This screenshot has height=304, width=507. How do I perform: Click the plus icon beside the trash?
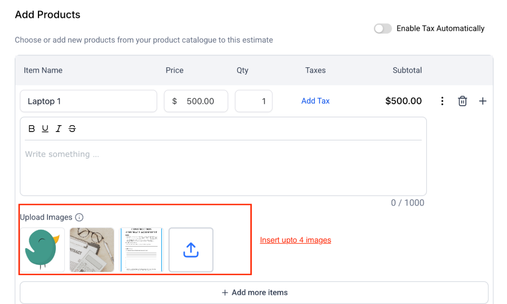[x=482, y=101]
